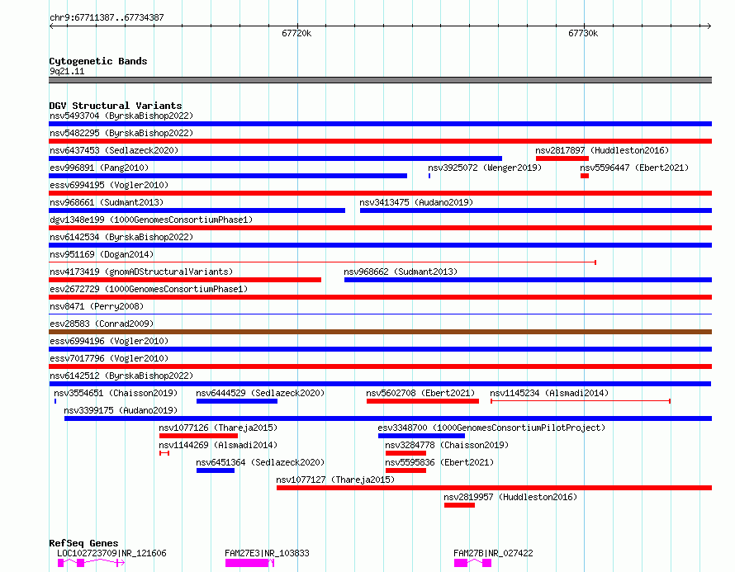The width and height of the screenshot is (735, 572).
Task: Click the right arrow on the ruler
Action: click(x=709, y=26)
